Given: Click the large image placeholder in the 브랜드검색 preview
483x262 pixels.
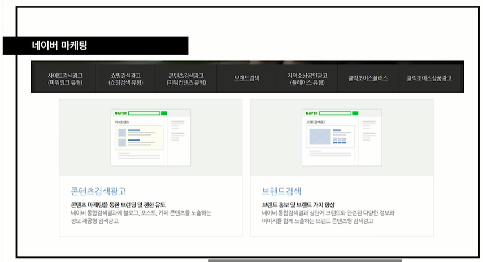Looking at the screenshot, I should point(320,137).
